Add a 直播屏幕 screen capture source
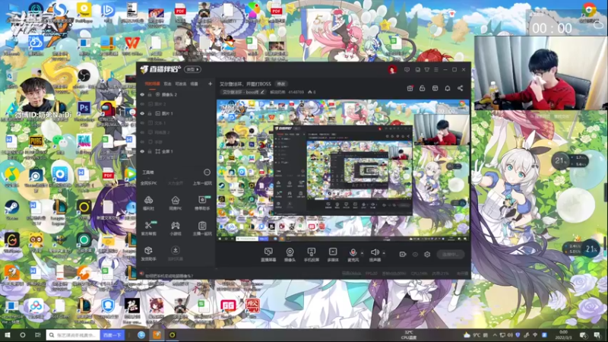 [x=268, y=255]
